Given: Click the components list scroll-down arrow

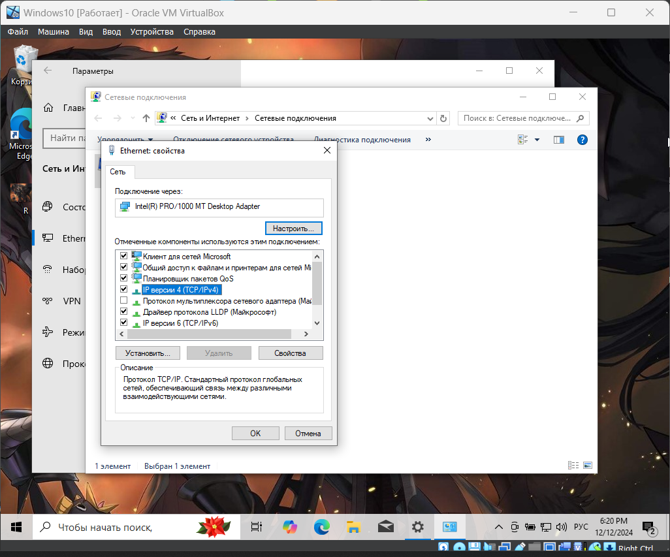Looking at the screenshot, I should (317, 323).
